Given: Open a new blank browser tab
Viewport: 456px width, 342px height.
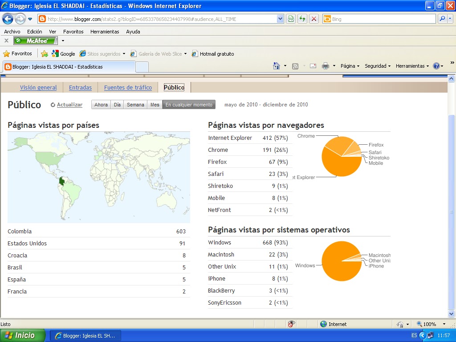Looking at the screenshot, I should coord(142,67).
